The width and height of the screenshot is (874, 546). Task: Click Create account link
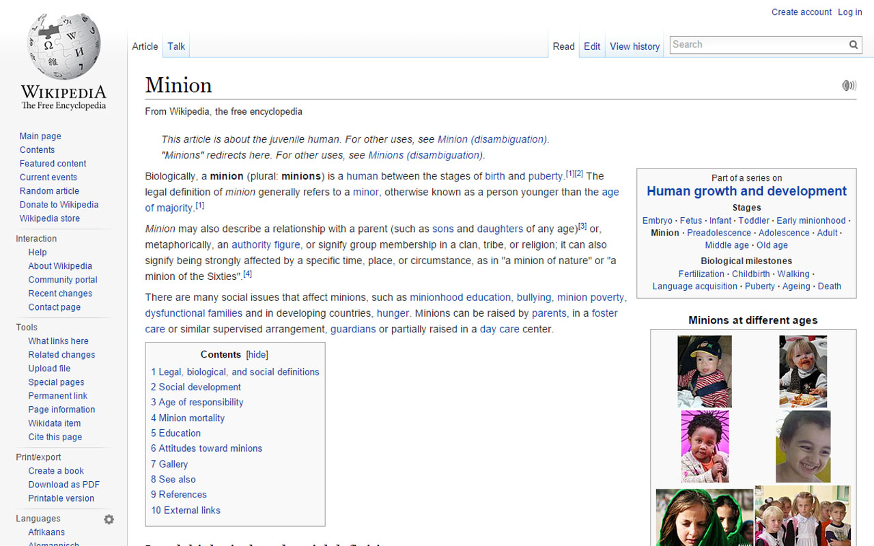802,12
